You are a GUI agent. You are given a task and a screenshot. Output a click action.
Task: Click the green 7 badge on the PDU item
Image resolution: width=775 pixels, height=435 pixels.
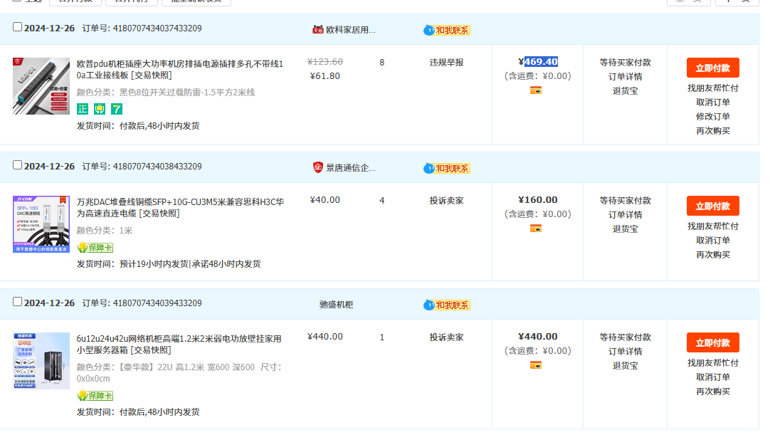[117, 109]
